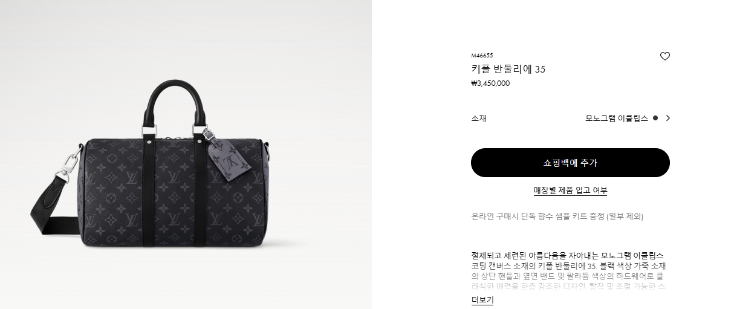Add the bag to wishlist with heart icon
Image resolution: width=734 pixels, height=309 pixels.
(x=664, y=56)
